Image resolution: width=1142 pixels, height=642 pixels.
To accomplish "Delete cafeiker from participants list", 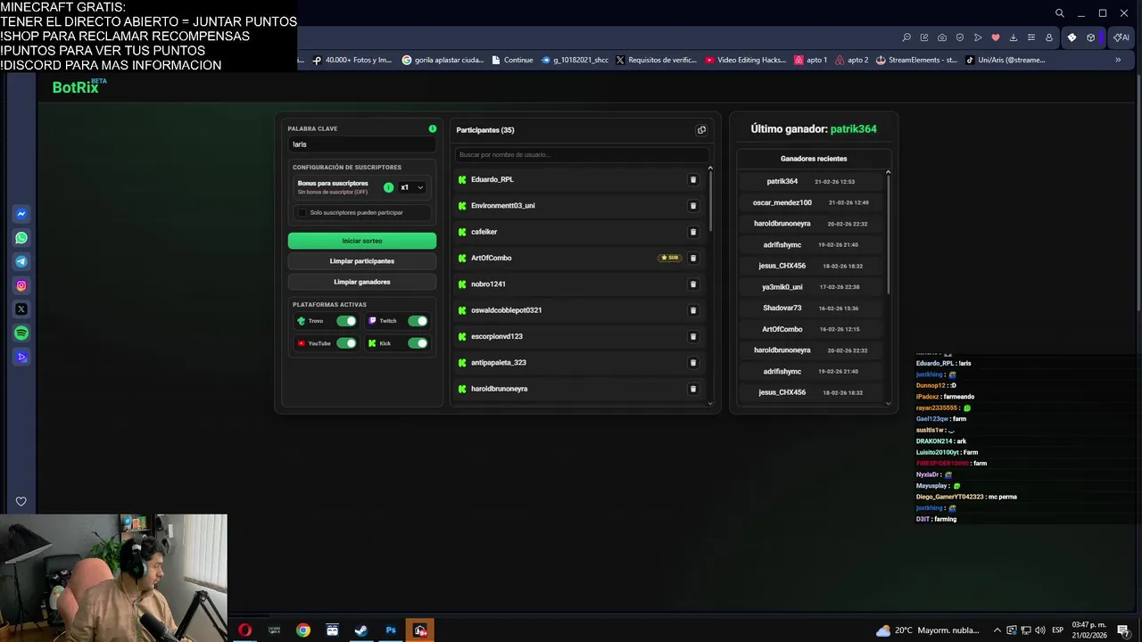I will (693, 232).
